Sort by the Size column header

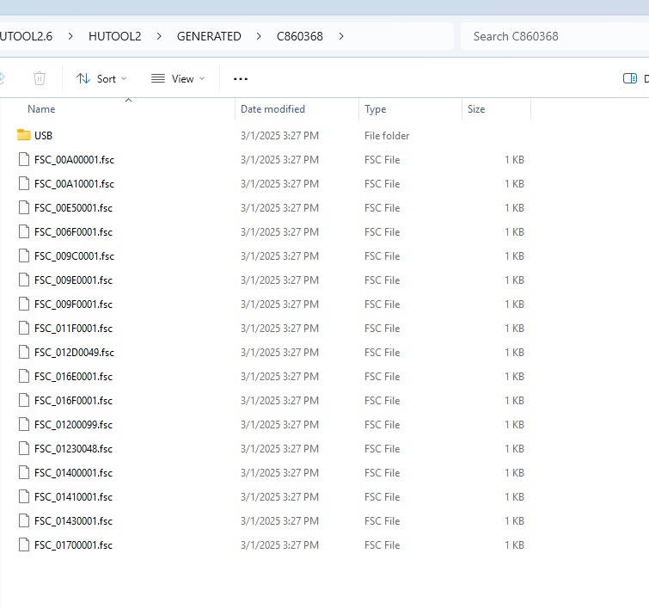pyautogui.click(x=476, y=109)
